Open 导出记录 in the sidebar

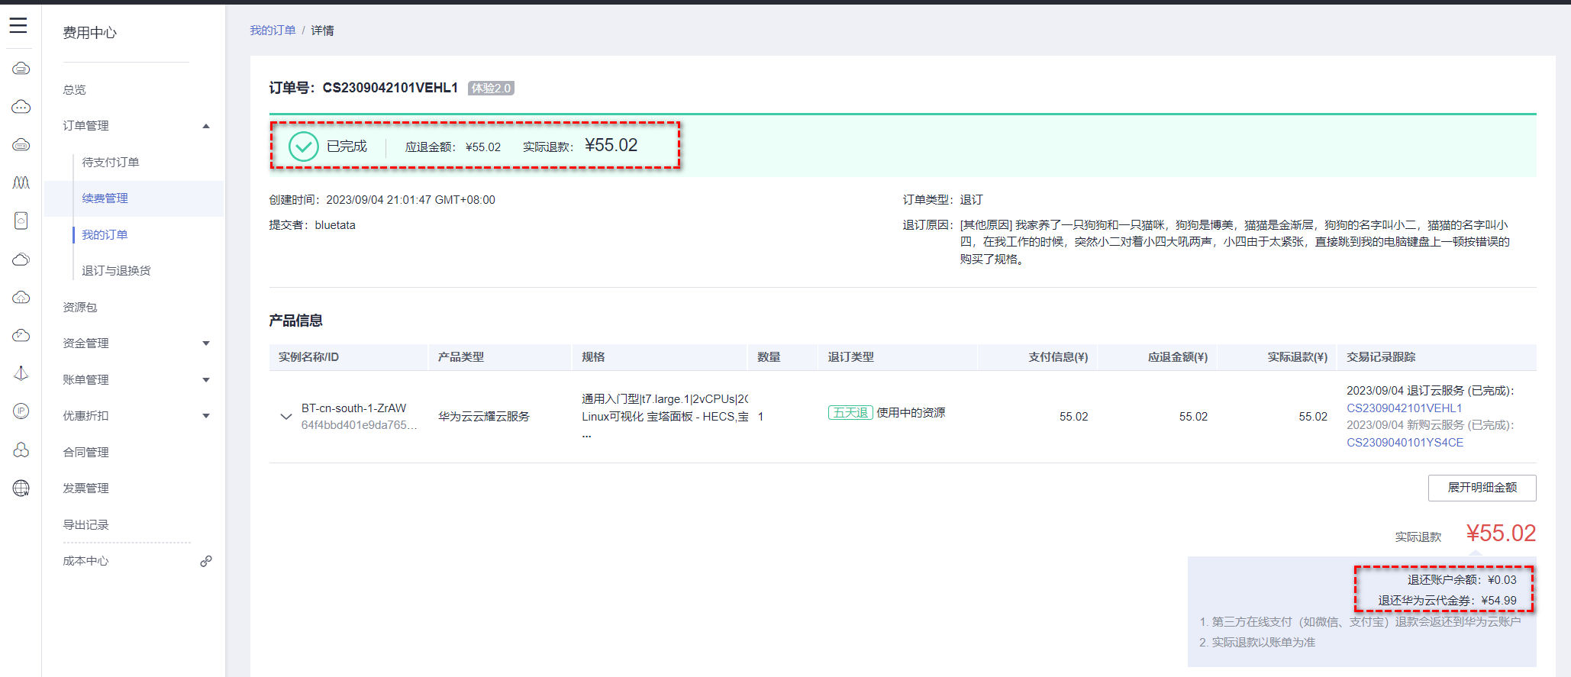coord(86,525)
